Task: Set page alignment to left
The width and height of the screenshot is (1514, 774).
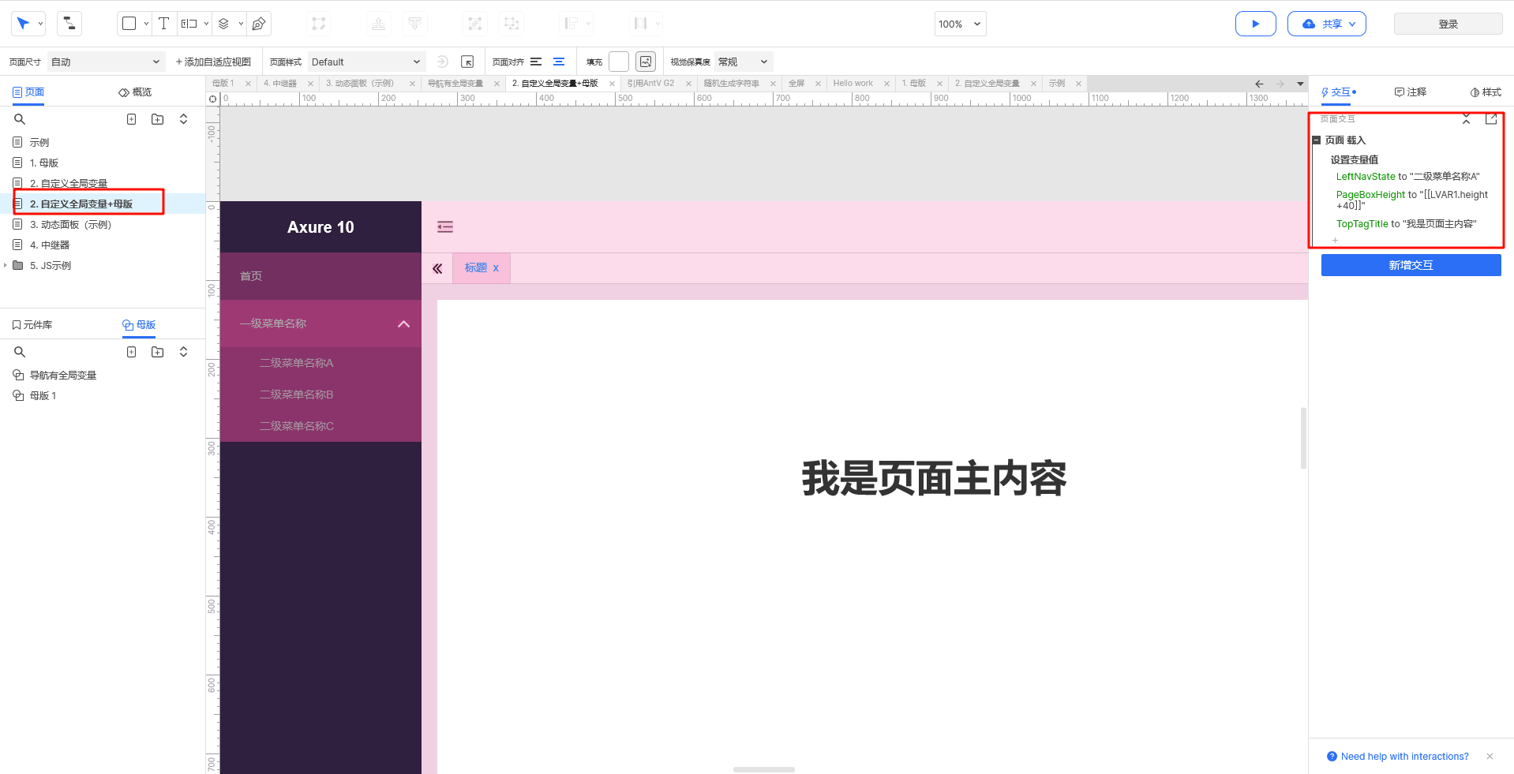Action: pyautogui.click(x=536, y=62)
